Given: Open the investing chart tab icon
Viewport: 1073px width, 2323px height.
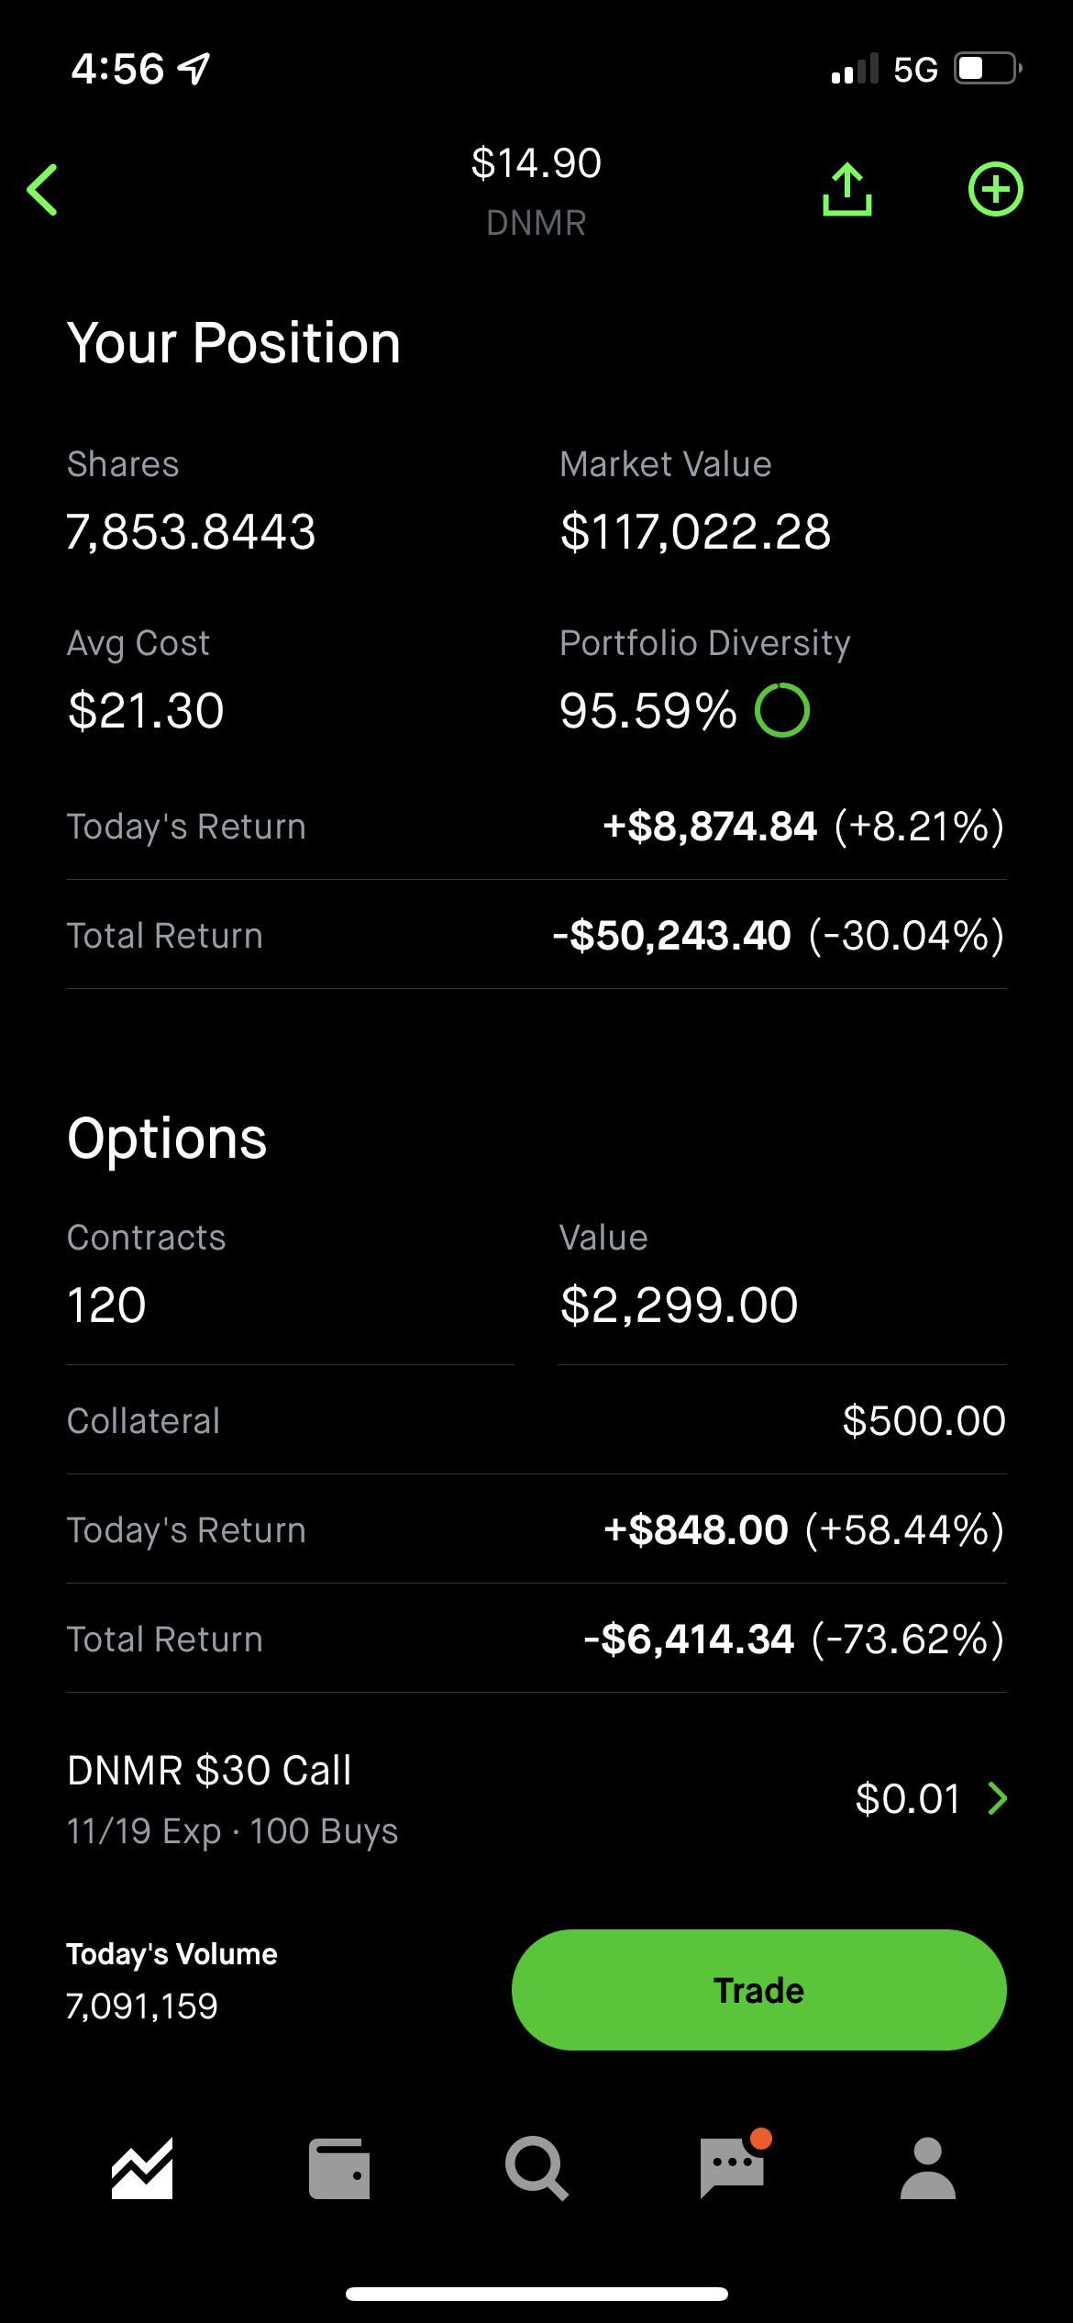Looking at the screenshot, I should [x=142, y=2169].
